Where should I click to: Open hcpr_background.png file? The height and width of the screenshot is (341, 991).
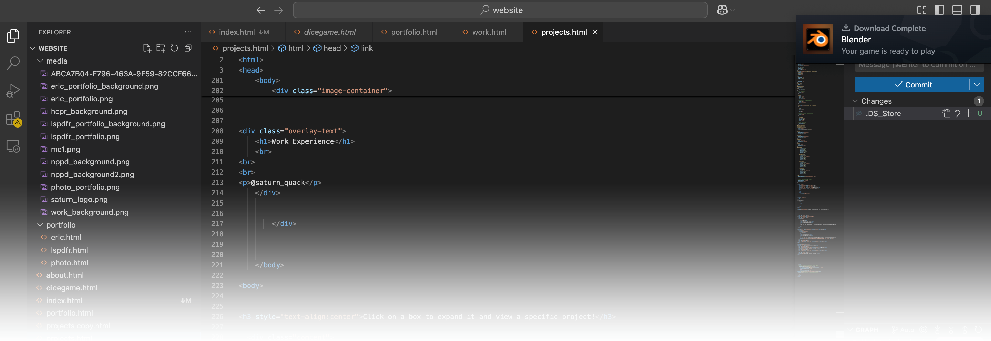(x=89, y=111)
